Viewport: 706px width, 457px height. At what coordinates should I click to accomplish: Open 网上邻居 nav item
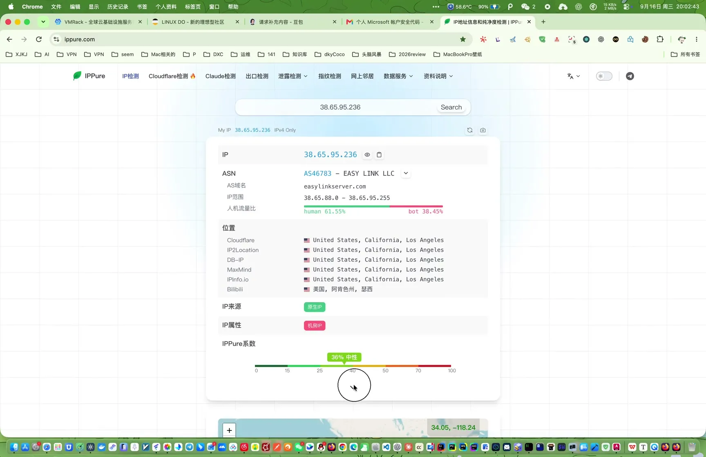[362, 76]
